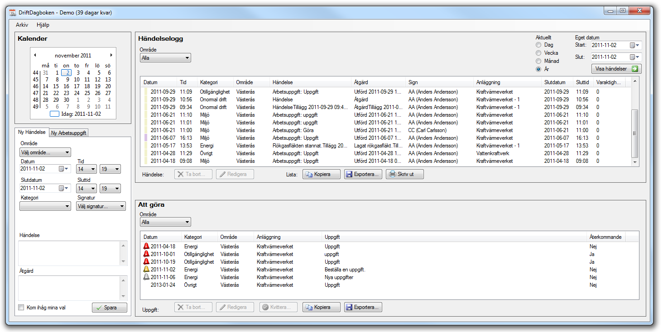This screenshot has width=663, height=332.
Task: Click red alarm bell for 2011-04-18 task
Action: point(146,246)
